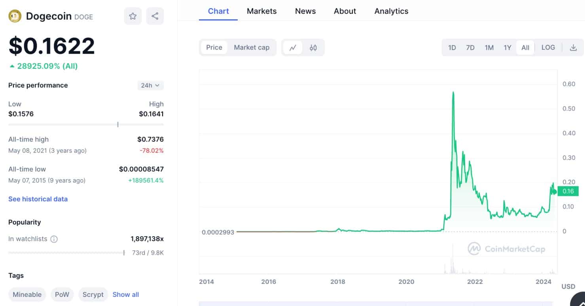Click the all-time low value $0.00008547
The image size is (585, 306).
(141, 169)
